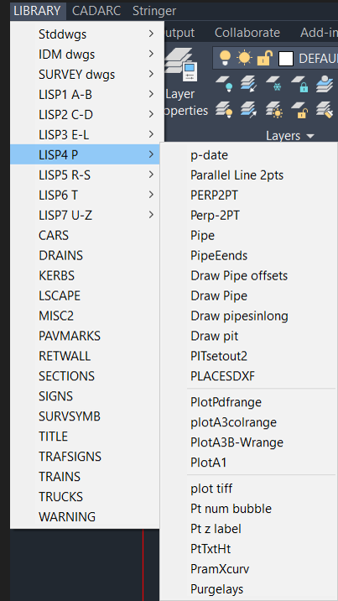Click the white layer color swatch
Image resolution: width=338 pixels, height=601 pixels.
coord(286,59)
